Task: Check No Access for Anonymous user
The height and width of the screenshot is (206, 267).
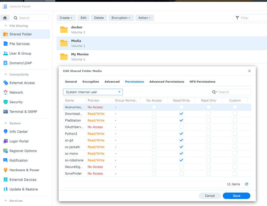Action: pyautogui.click(x=154, y=107)
